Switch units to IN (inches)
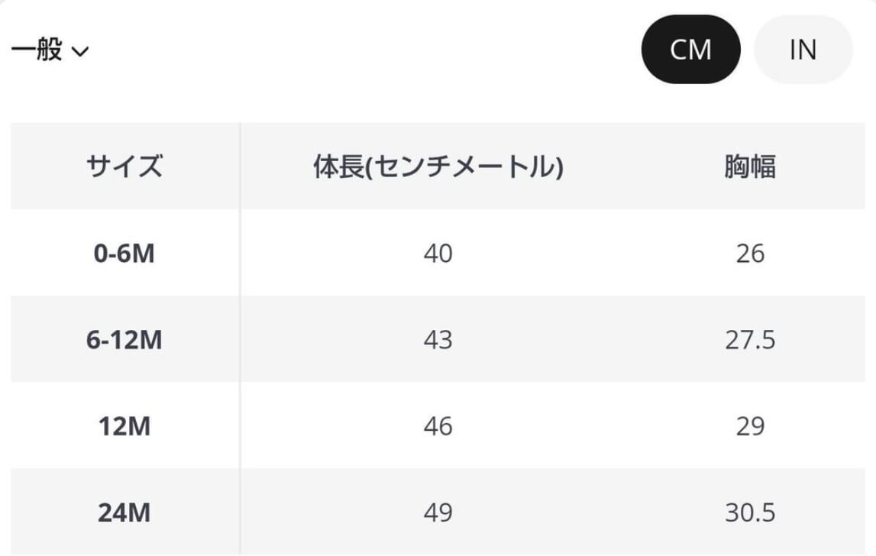876x556 pixels. pos(803,50)
